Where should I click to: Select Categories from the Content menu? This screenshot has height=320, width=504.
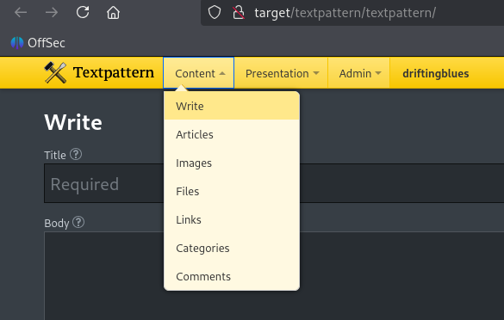pos(232,248)
